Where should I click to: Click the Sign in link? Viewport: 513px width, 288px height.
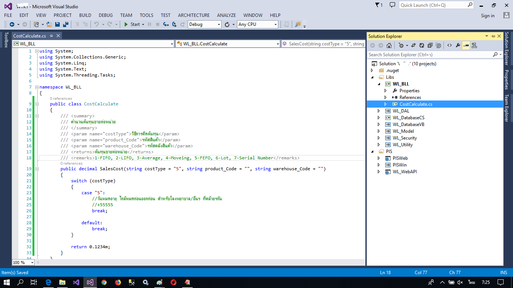point(487,16)
